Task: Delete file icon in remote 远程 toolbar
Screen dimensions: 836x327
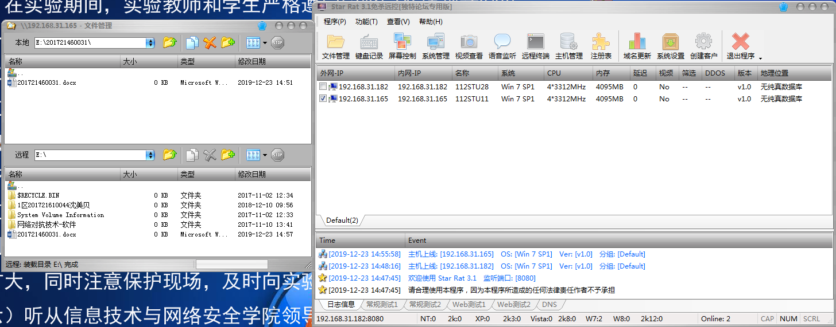Action: 210,155
